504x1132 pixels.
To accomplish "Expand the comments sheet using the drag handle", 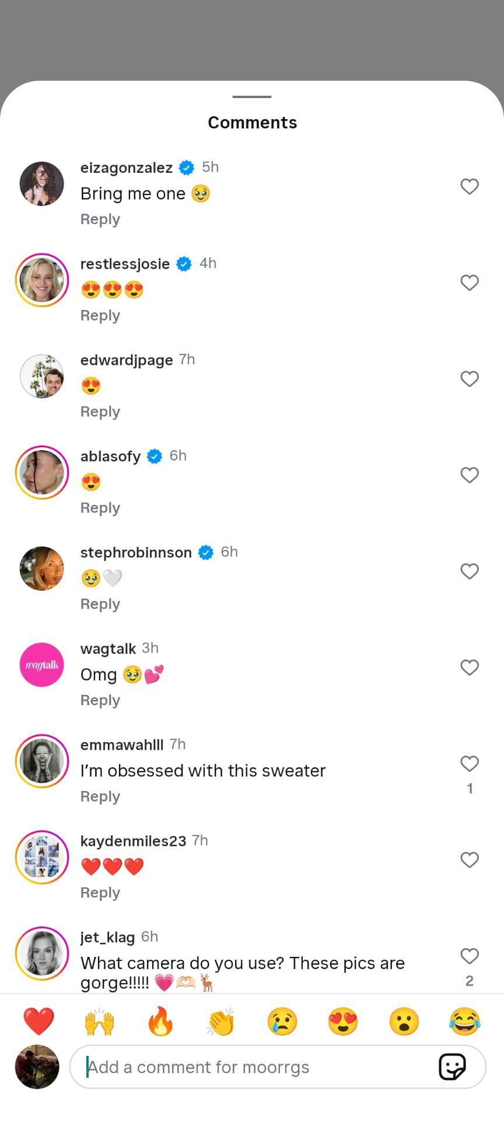I will click(252, 97).
